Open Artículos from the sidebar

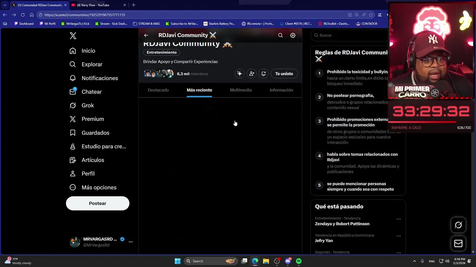point(87,160)
